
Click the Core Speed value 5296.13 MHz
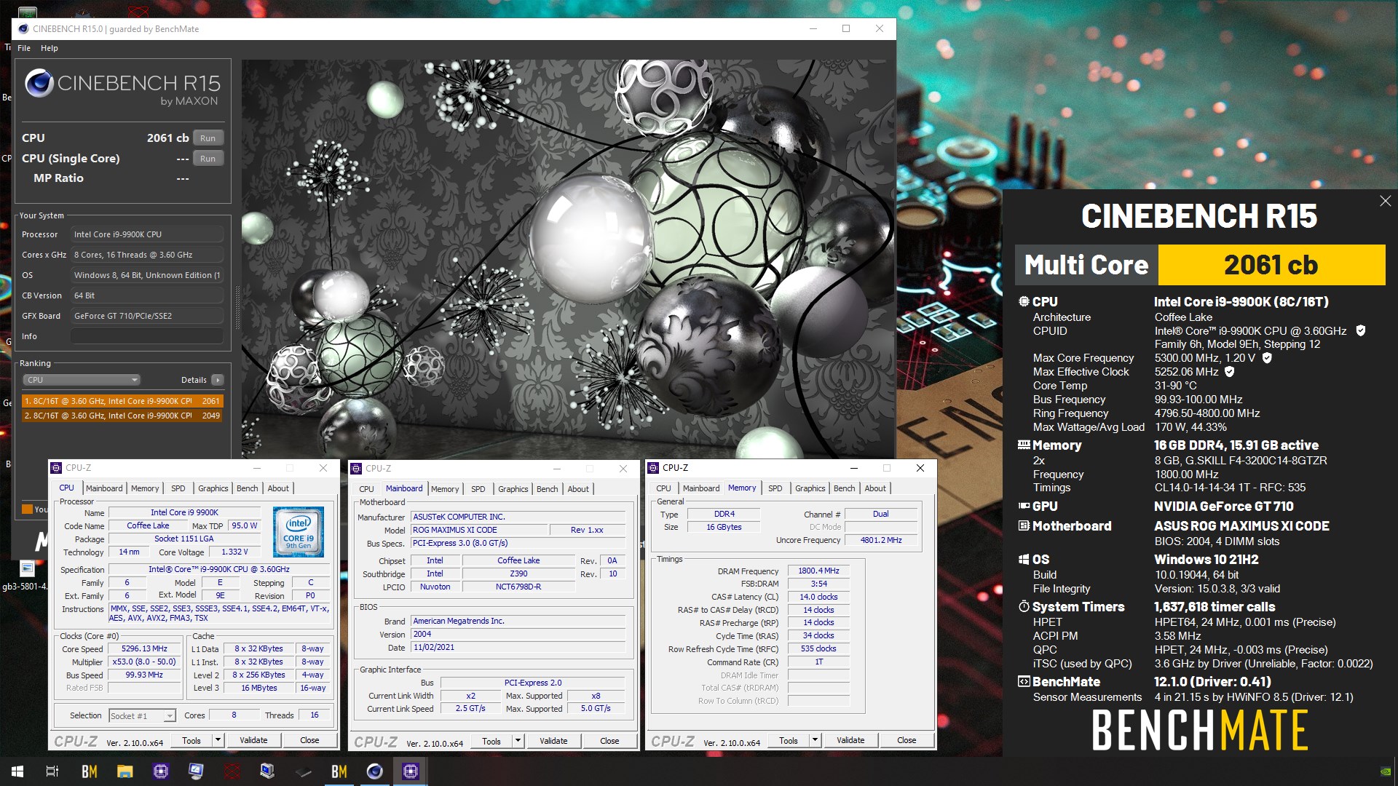click(x=144, y=649)
